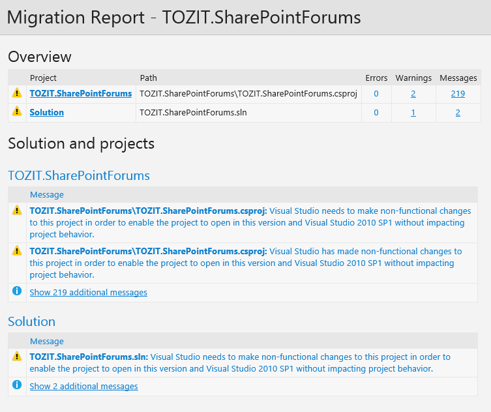Click errors count 0 for TOZIT.SharePointForums row
Image resolution: width=491 pixels, height=412 pixels.
click(376, 94)
